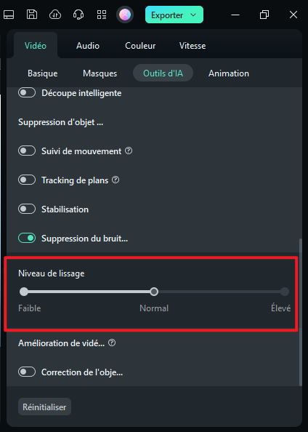This screenshot has width=308, height=432.
Task: Open the Exporter dropdown arrow
Action: pos(193,15)
